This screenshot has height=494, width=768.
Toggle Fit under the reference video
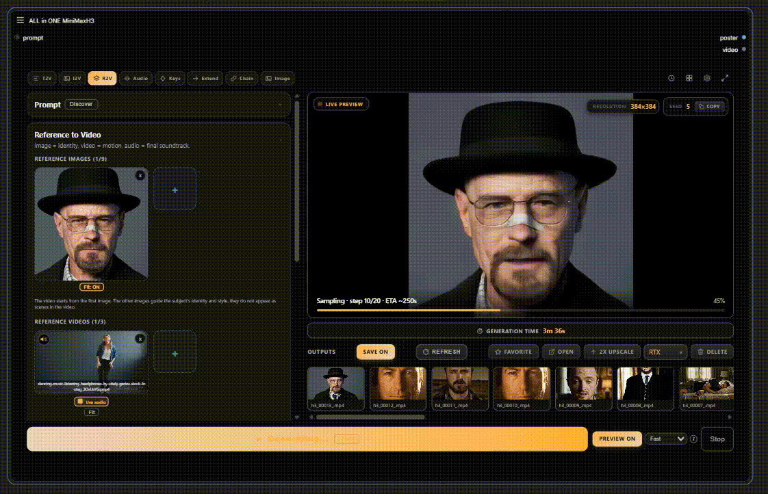(x=92, y=413)
